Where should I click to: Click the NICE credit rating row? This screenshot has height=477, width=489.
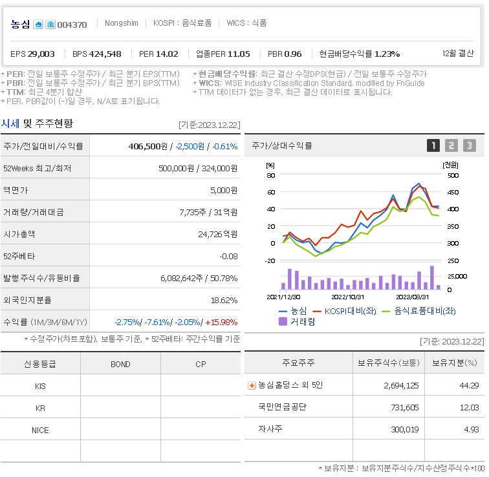[x=120, y=430]
